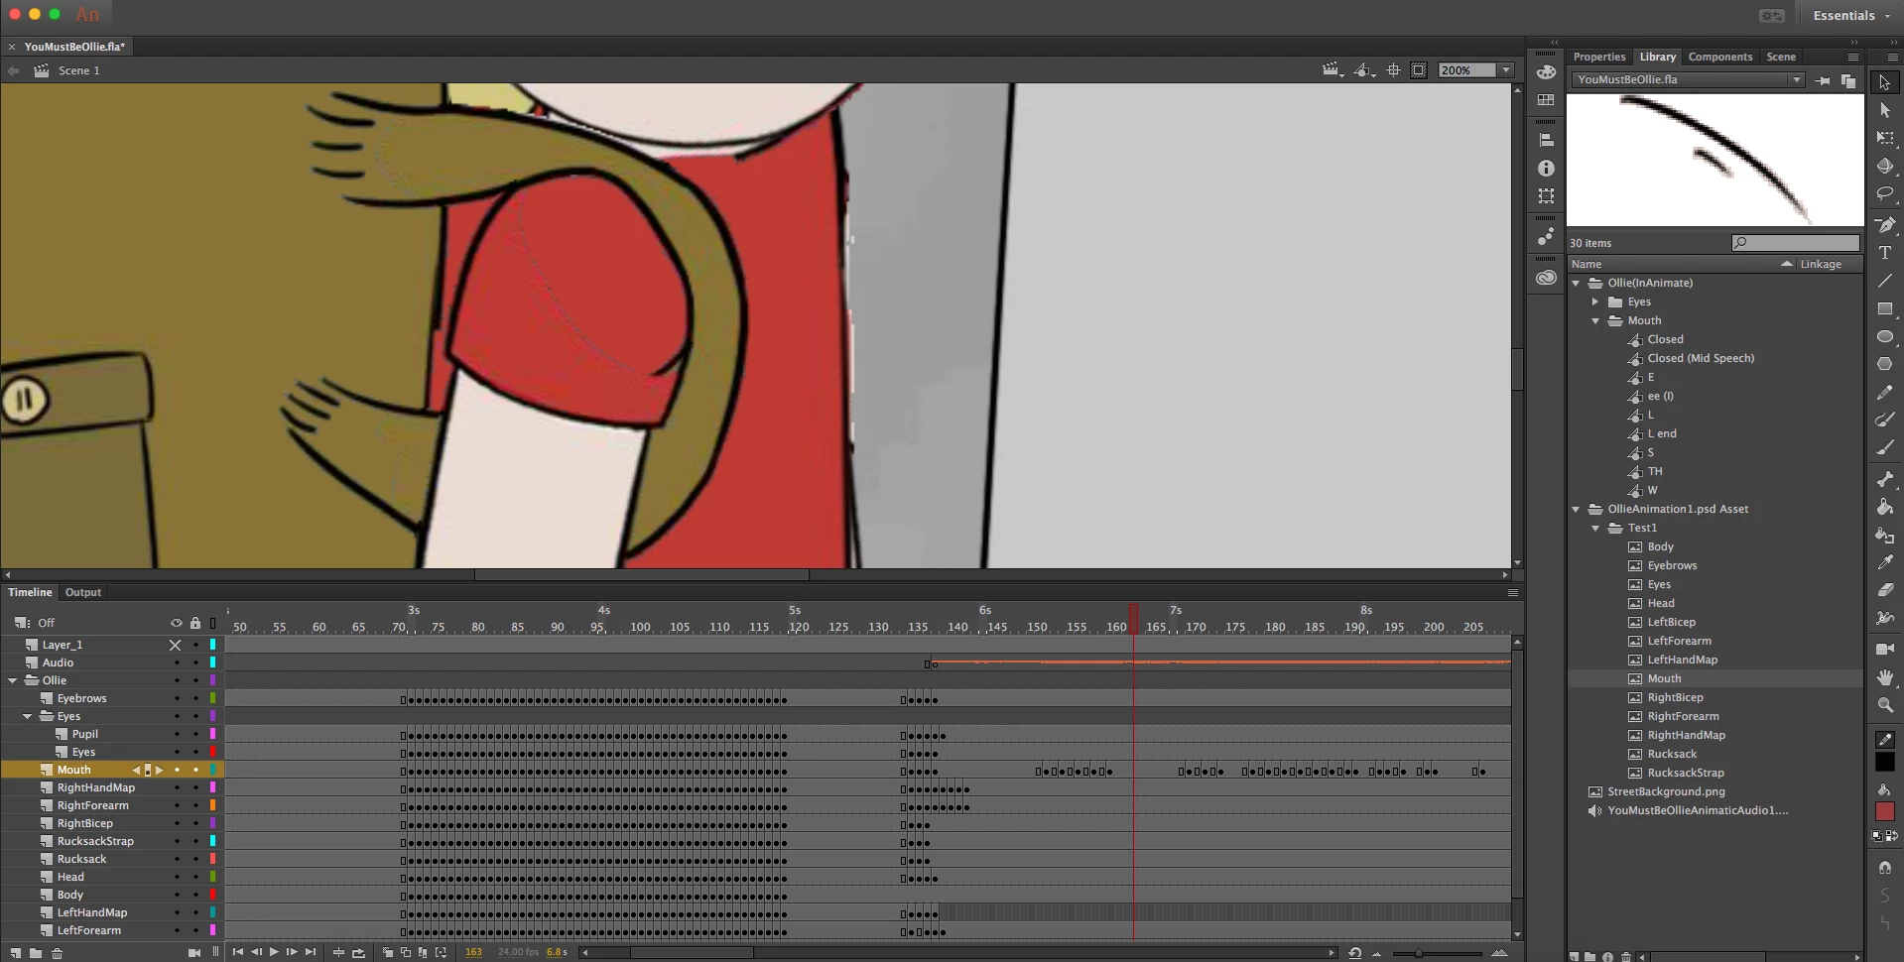Toggle loop playback in timeline
The image size is (1904, 962).
coord(358,953)
